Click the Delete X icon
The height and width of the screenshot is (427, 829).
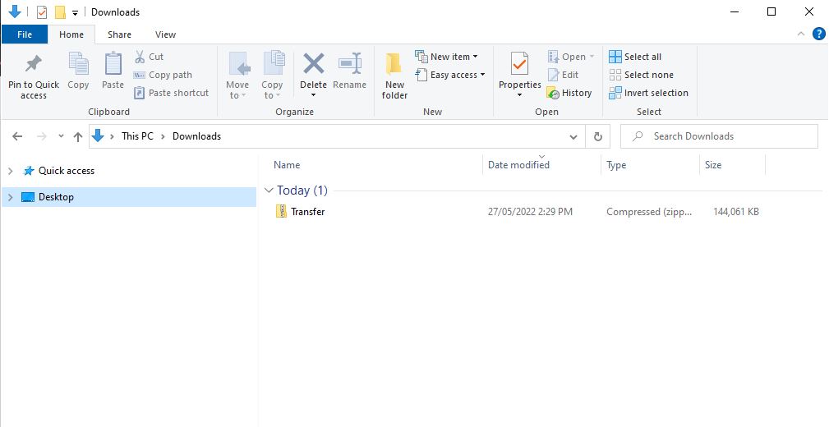(x=313, y=65)
